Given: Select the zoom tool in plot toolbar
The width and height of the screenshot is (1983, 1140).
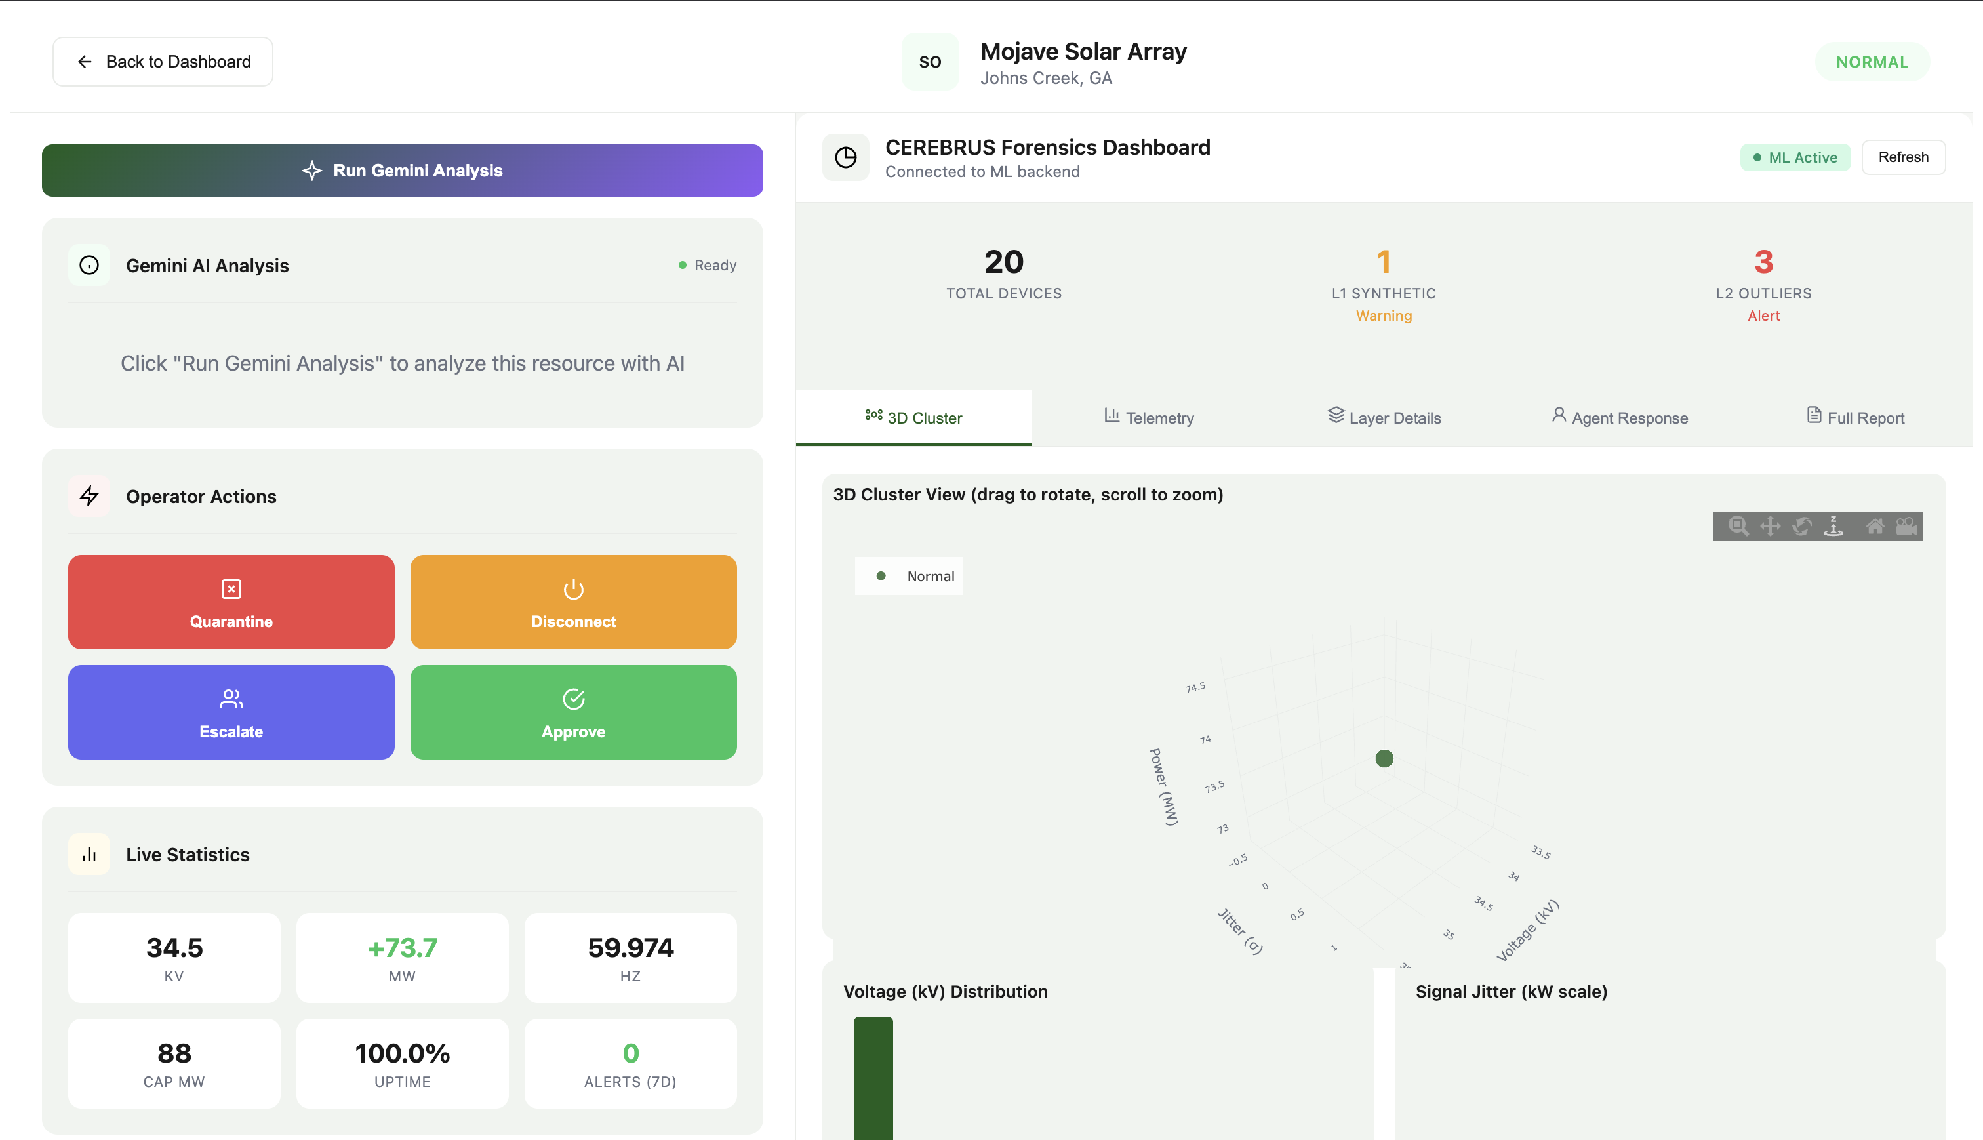Looking at the screenshot, I should click(x=1738, y=526).
